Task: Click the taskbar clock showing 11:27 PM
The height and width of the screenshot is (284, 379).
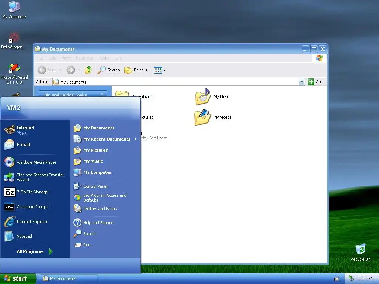Action: [365, 278]
